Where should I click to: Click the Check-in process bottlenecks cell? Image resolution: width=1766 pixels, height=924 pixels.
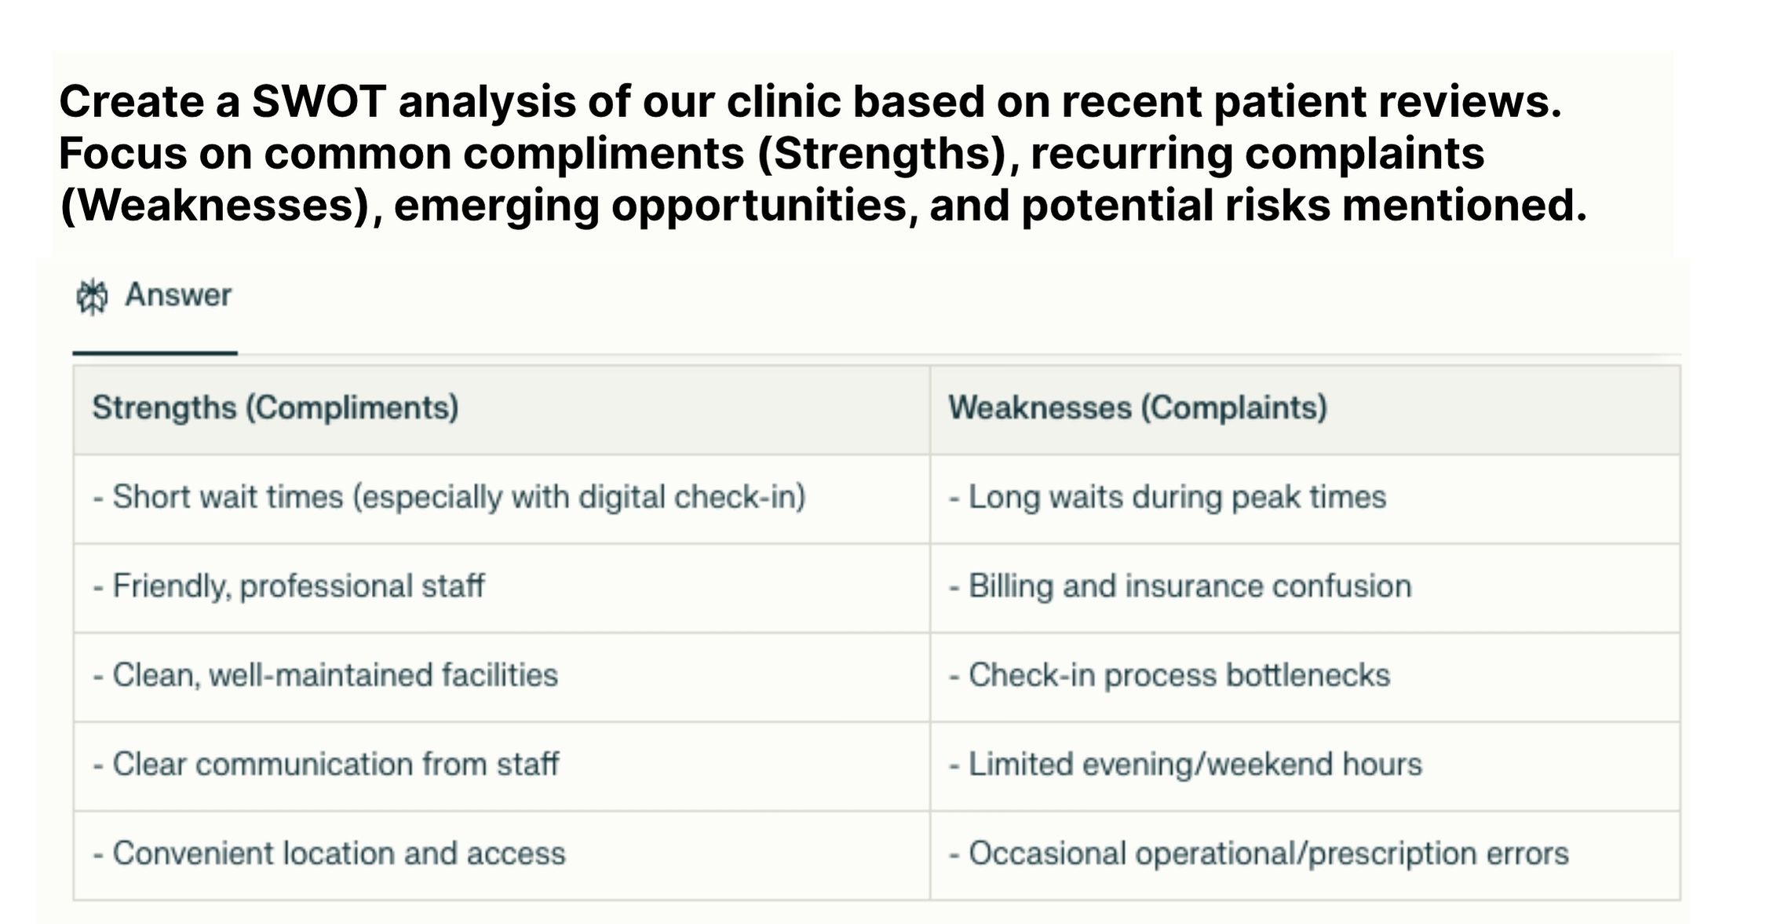[1305, 677]
